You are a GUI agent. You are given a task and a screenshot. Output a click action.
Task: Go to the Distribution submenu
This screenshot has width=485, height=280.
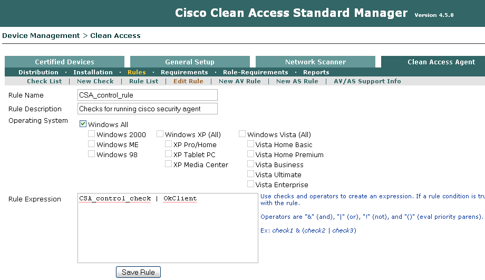point(38,72)
